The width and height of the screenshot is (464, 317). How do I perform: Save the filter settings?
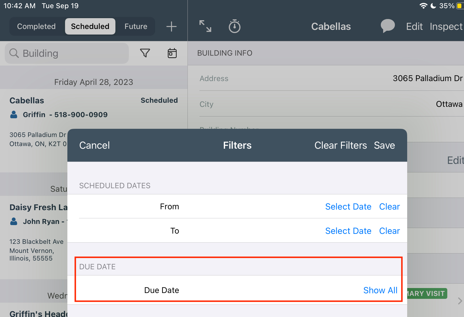pyautogui.click(x=384, y=145)
